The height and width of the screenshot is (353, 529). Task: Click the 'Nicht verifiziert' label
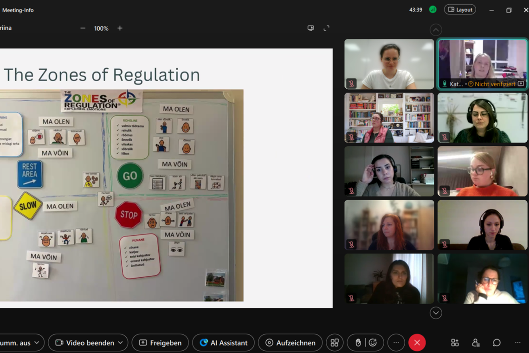495,84
